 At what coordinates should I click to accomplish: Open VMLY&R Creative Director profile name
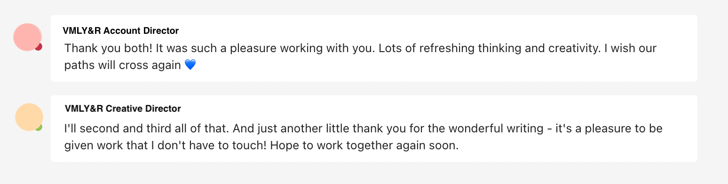pos(123,109)
